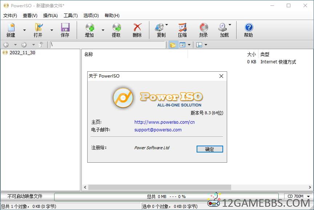Click the Back navigation arrow icon

coord(6,44)
